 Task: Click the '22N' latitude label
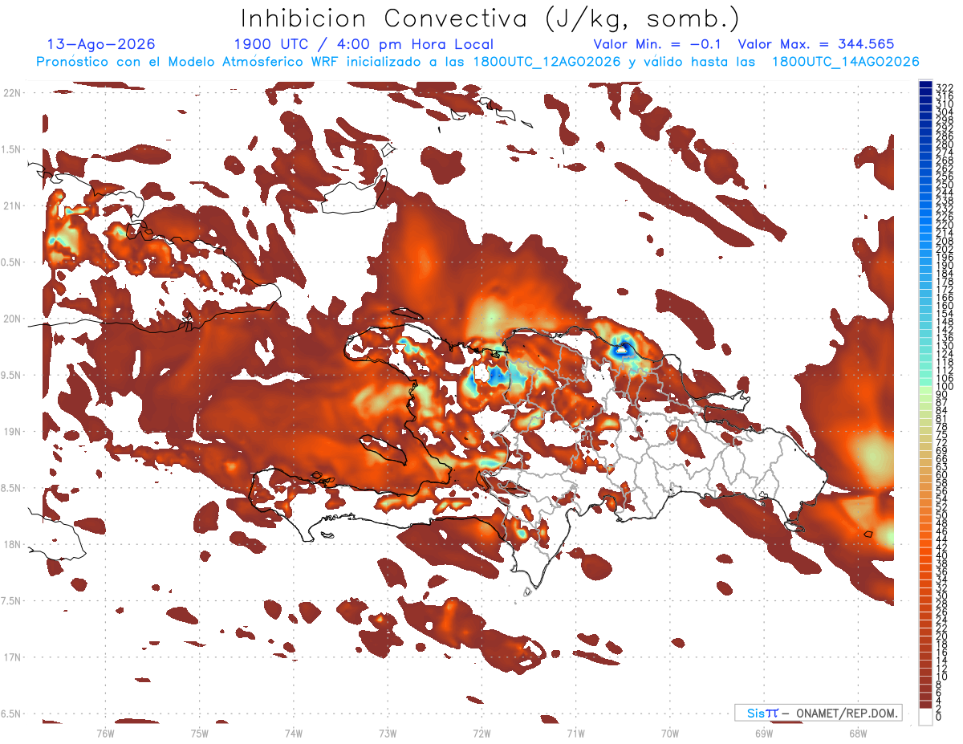(13, 93)
